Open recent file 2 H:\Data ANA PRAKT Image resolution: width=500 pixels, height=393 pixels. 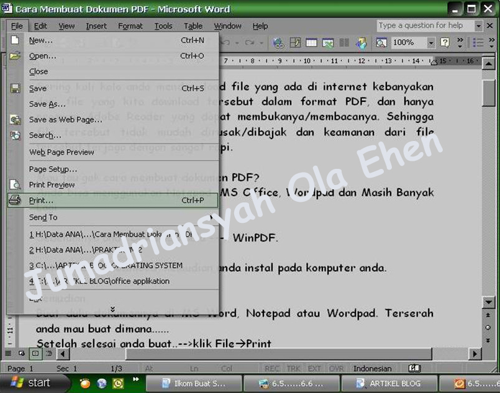113,250
